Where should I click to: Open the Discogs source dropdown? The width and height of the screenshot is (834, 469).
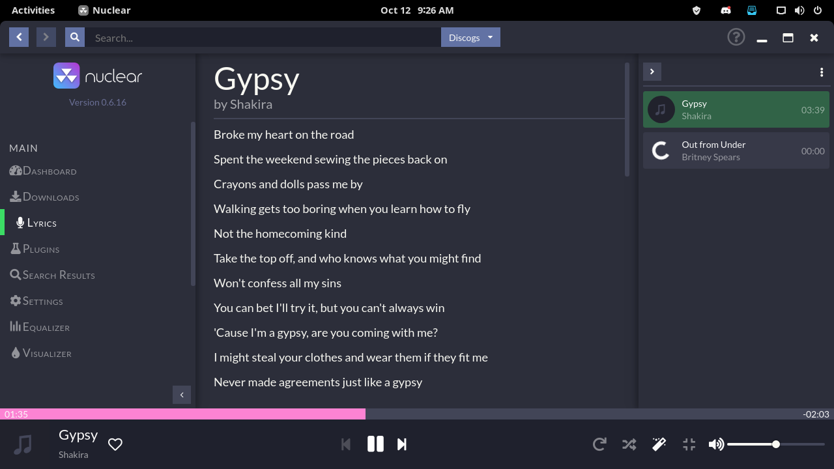470,37
